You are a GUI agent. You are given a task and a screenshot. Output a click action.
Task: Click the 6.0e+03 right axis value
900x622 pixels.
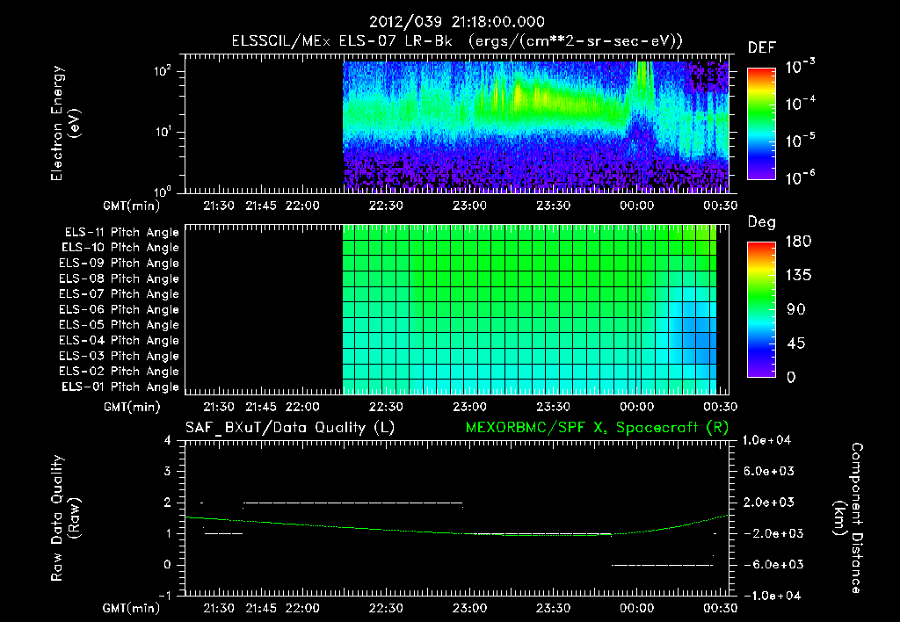[x=769, y=471]
